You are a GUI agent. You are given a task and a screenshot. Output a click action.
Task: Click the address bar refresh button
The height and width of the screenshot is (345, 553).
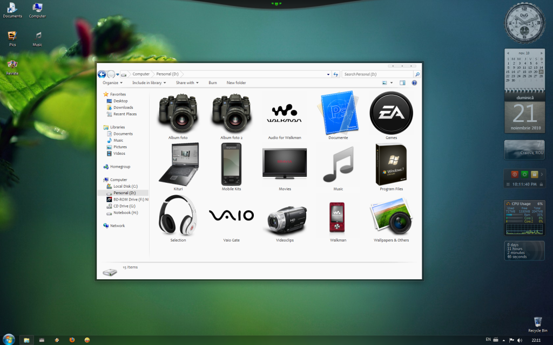tap(336, 74)
